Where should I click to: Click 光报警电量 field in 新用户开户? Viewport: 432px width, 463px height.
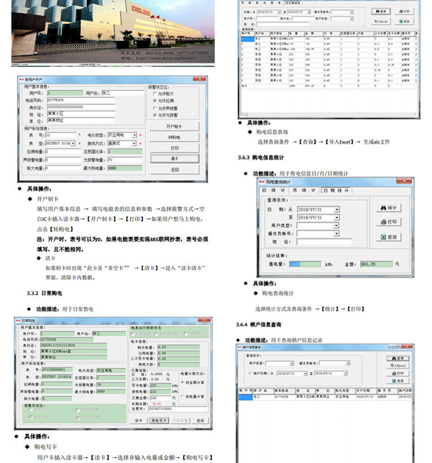(124, 160)
